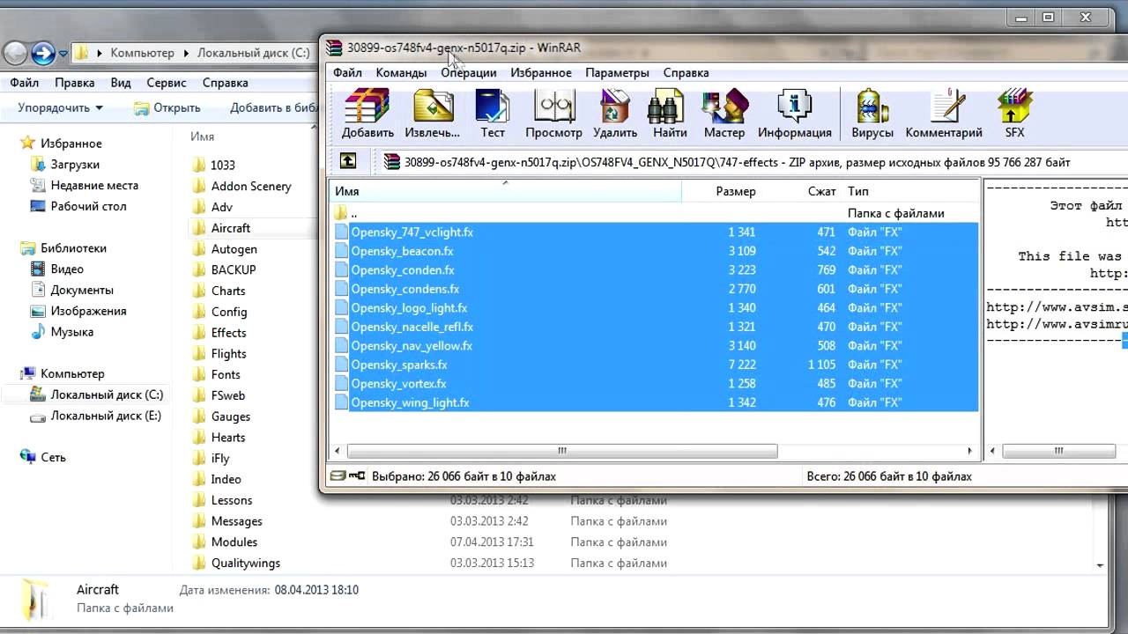Open the Операции menu in WinRAR
Image resolution: width=1128 pixels, height=634 pixels.
pos(469,73)
